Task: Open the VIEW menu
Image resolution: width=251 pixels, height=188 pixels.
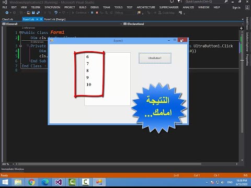Action: tap(24, 7)
